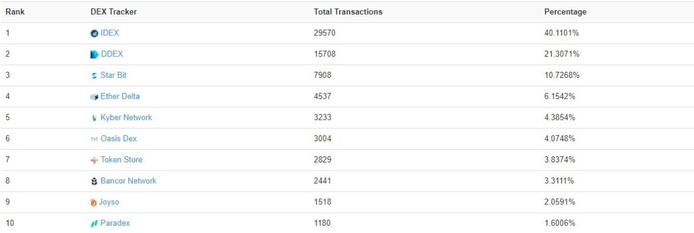
Task: Select the DEX Tracker column header
Action: [113, 12]
